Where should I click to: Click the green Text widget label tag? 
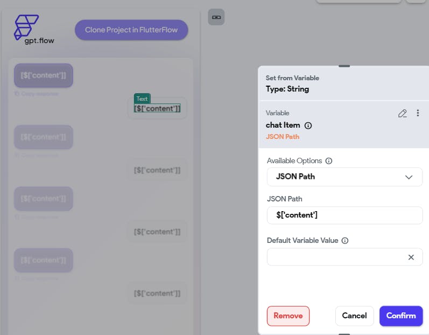142,99
